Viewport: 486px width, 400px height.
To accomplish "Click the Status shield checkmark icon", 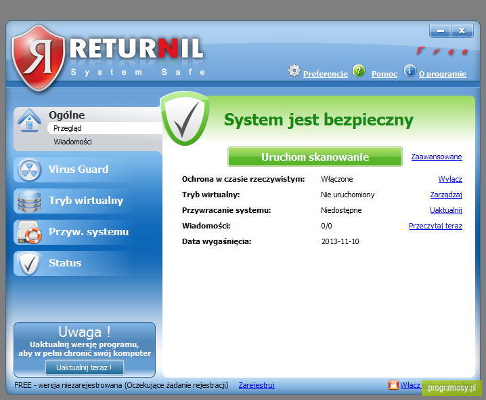I will [x=29, y=263].
